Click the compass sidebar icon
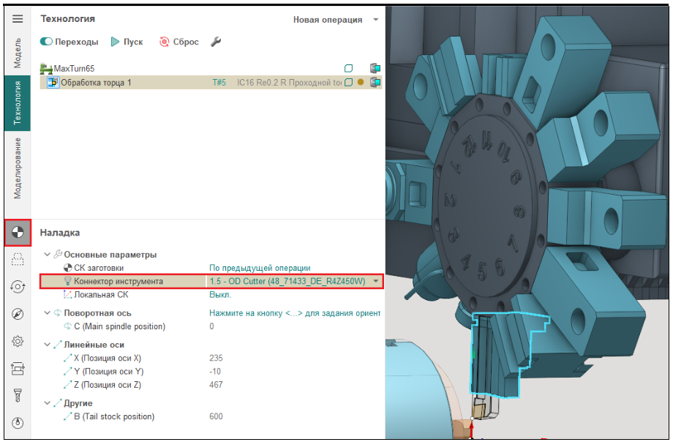673x442 pixels. (x=18, y=315)
